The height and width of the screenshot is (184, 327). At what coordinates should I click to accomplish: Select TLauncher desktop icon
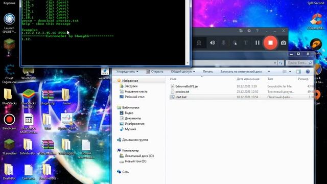(x=9, y=147)
